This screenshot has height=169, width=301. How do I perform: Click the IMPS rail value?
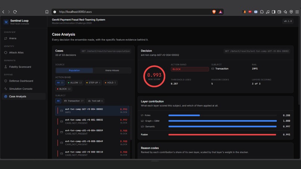coord(255,69)
